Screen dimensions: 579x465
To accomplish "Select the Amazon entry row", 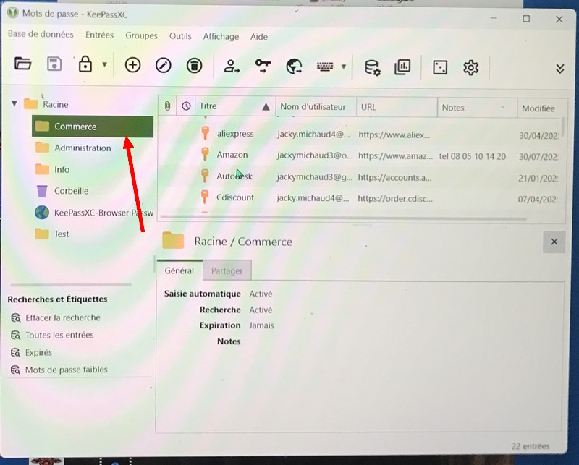I will [x=232, y=155].
